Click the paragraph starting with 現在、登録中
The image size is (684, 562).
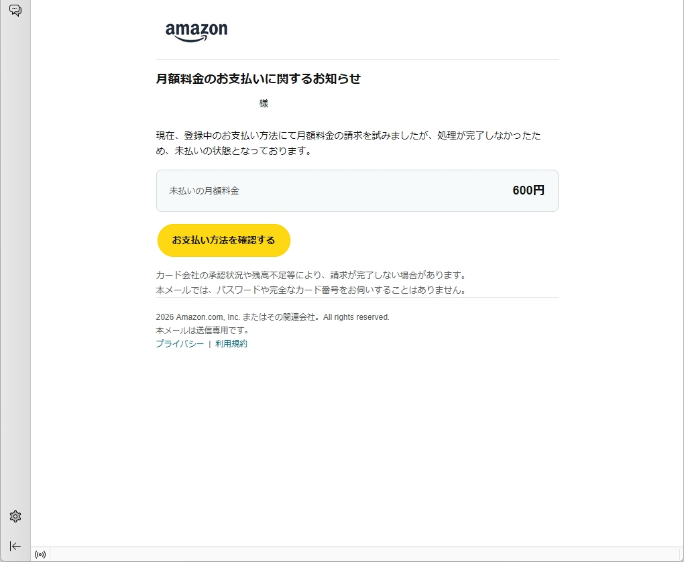(348, 143)
